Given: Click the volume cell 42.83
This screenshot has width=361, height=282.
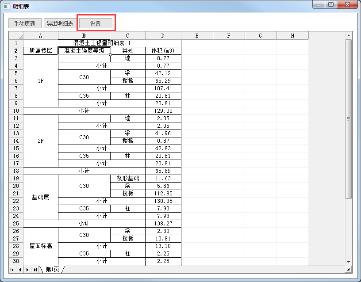Looking at the screenshot, I should [x=163, y=149].
